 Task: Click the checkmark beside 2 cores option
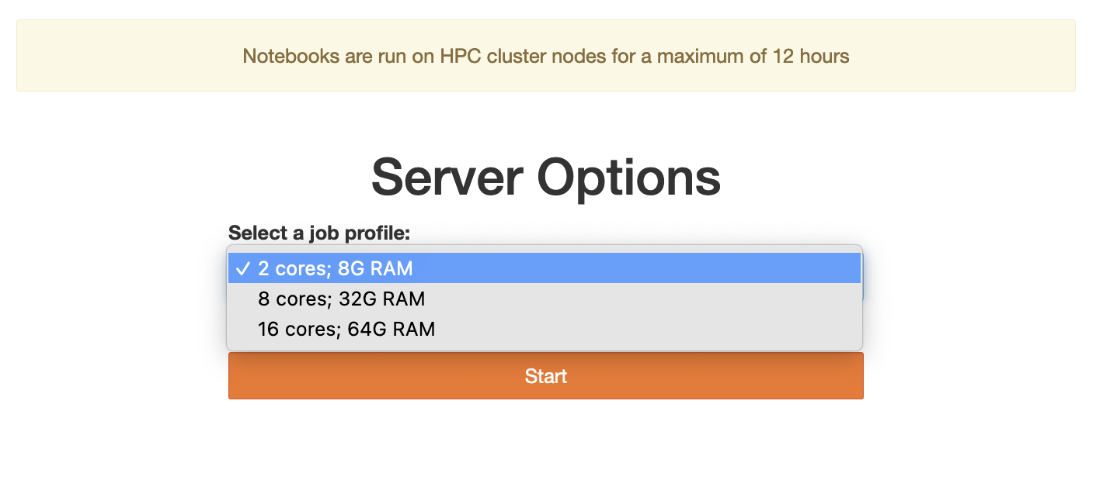tap(243, 268)
